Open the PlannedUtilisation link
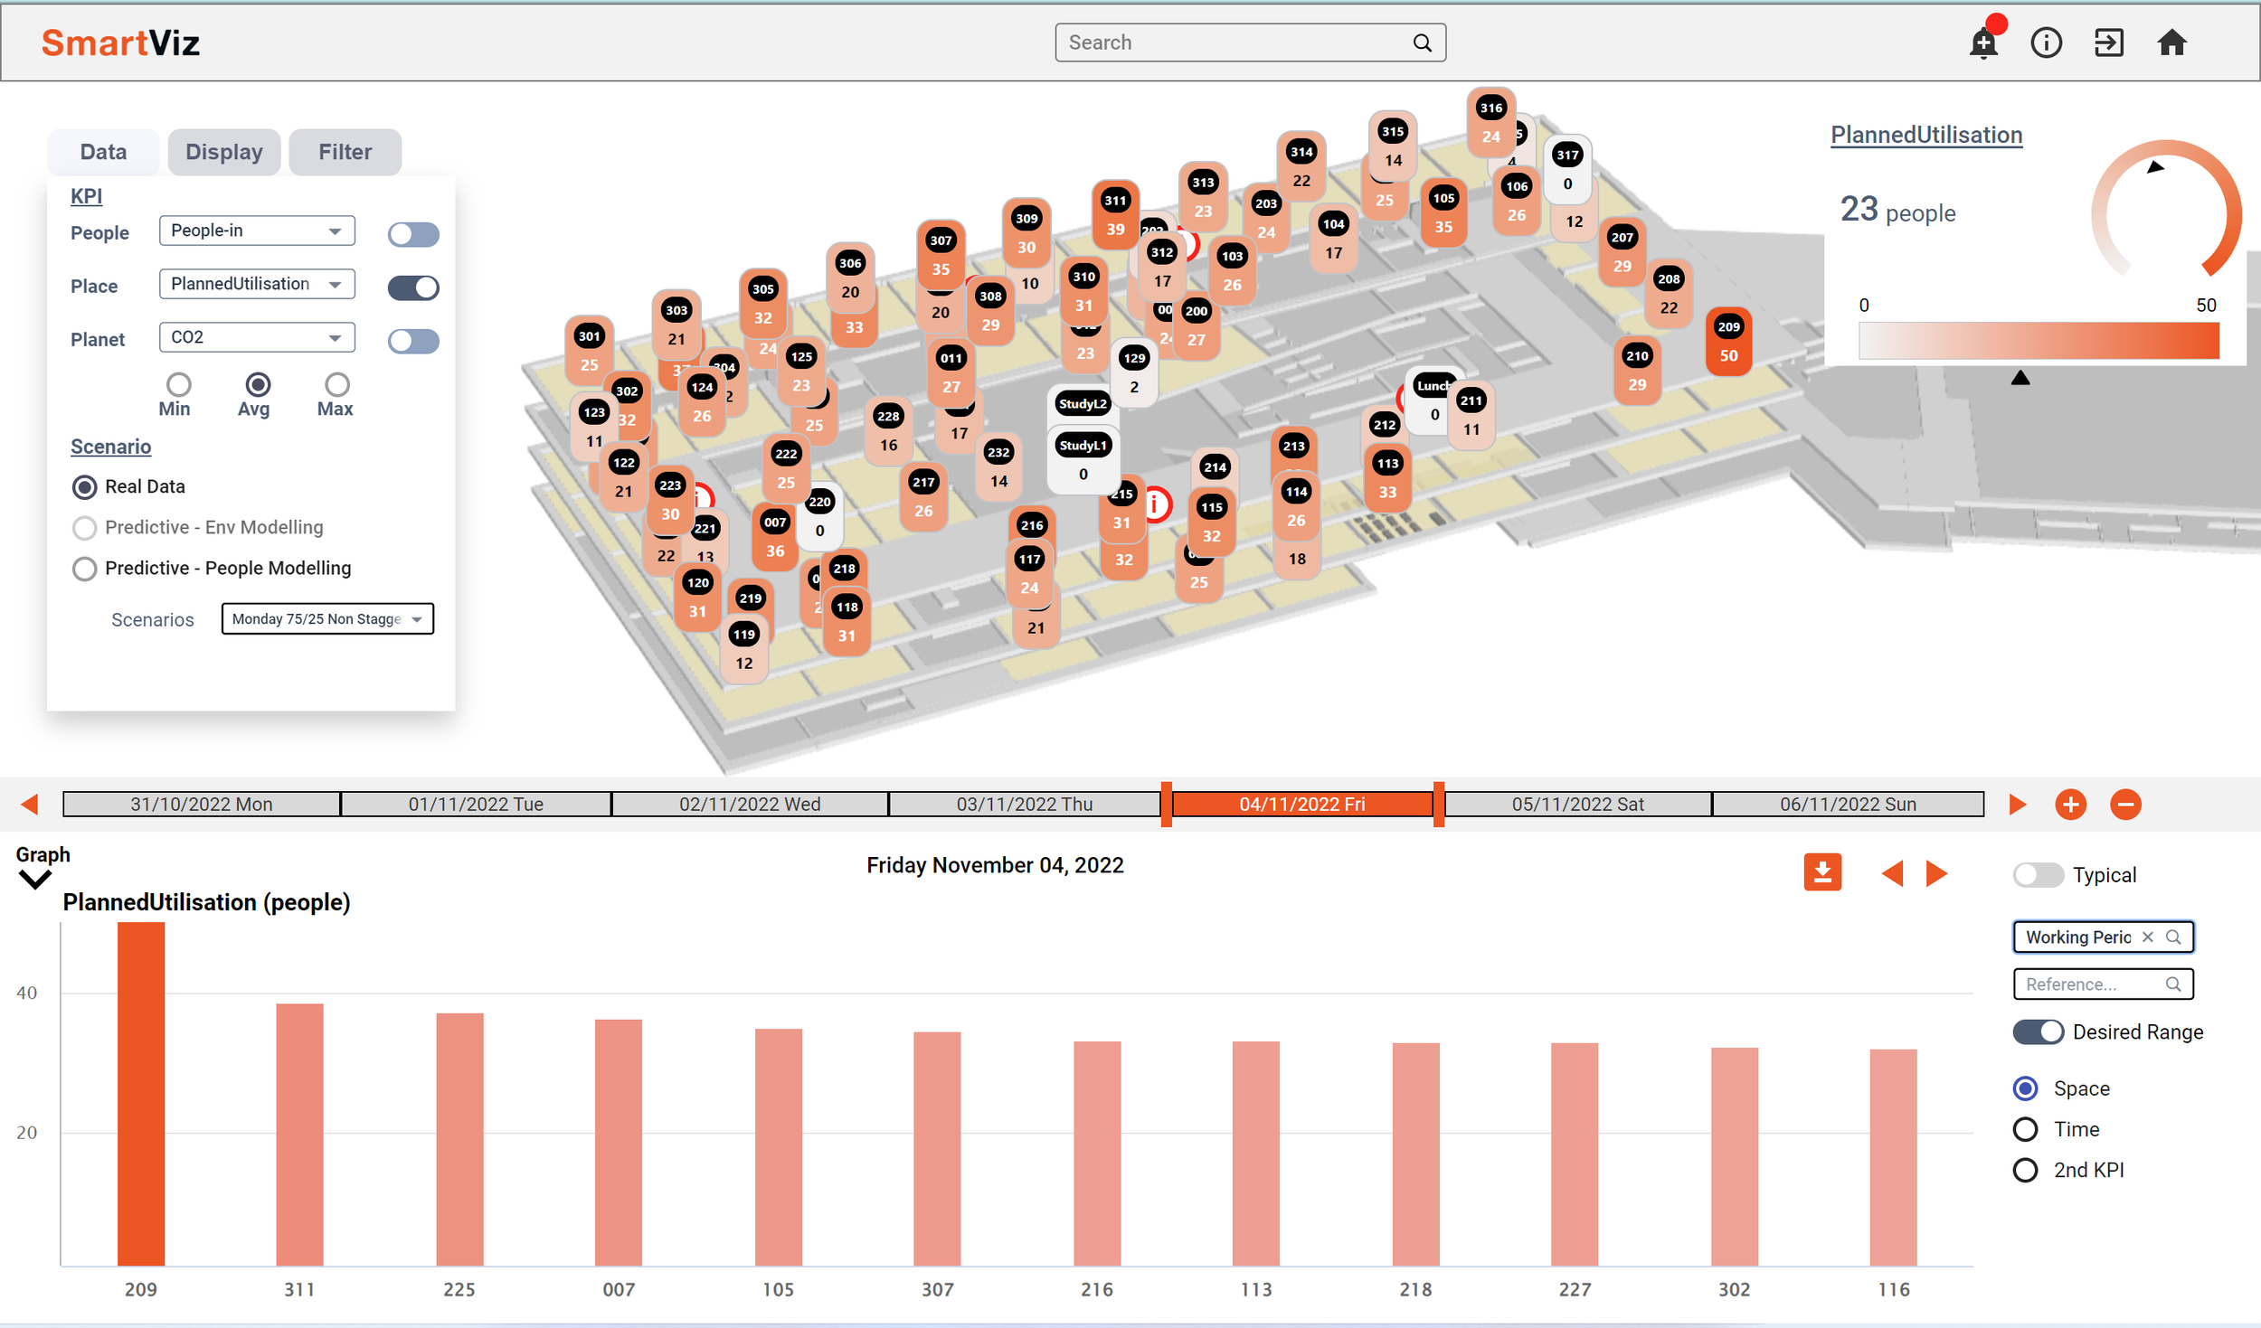The image size is (2261, 1328). click(1926, 134)
